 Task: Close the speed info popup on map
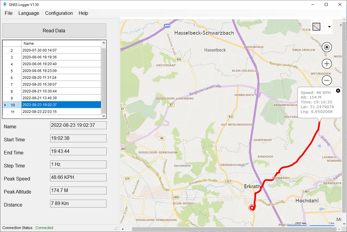[338, 91]
